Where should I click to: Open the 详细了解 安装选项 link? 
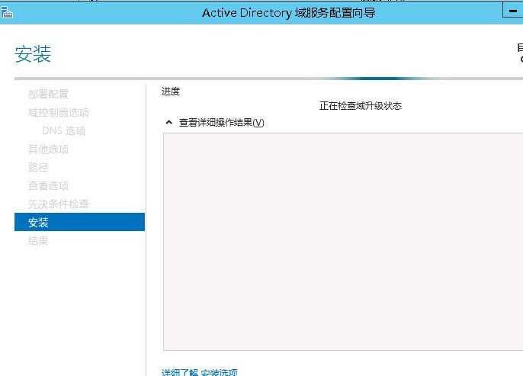200,372
